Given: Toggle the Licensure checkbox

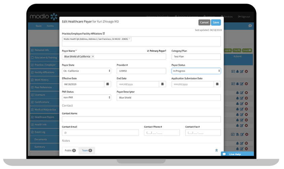Looking at the screenshot, I should pos(32,95).
